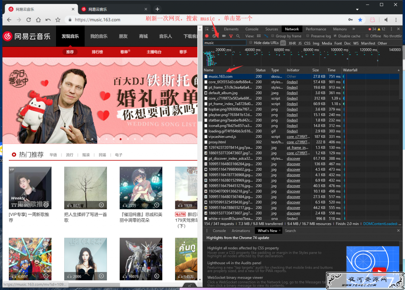The image size is (405, 290).
Task: Sort requests by the Size column header
Action: pyautogui.click(x=319, y=70)
